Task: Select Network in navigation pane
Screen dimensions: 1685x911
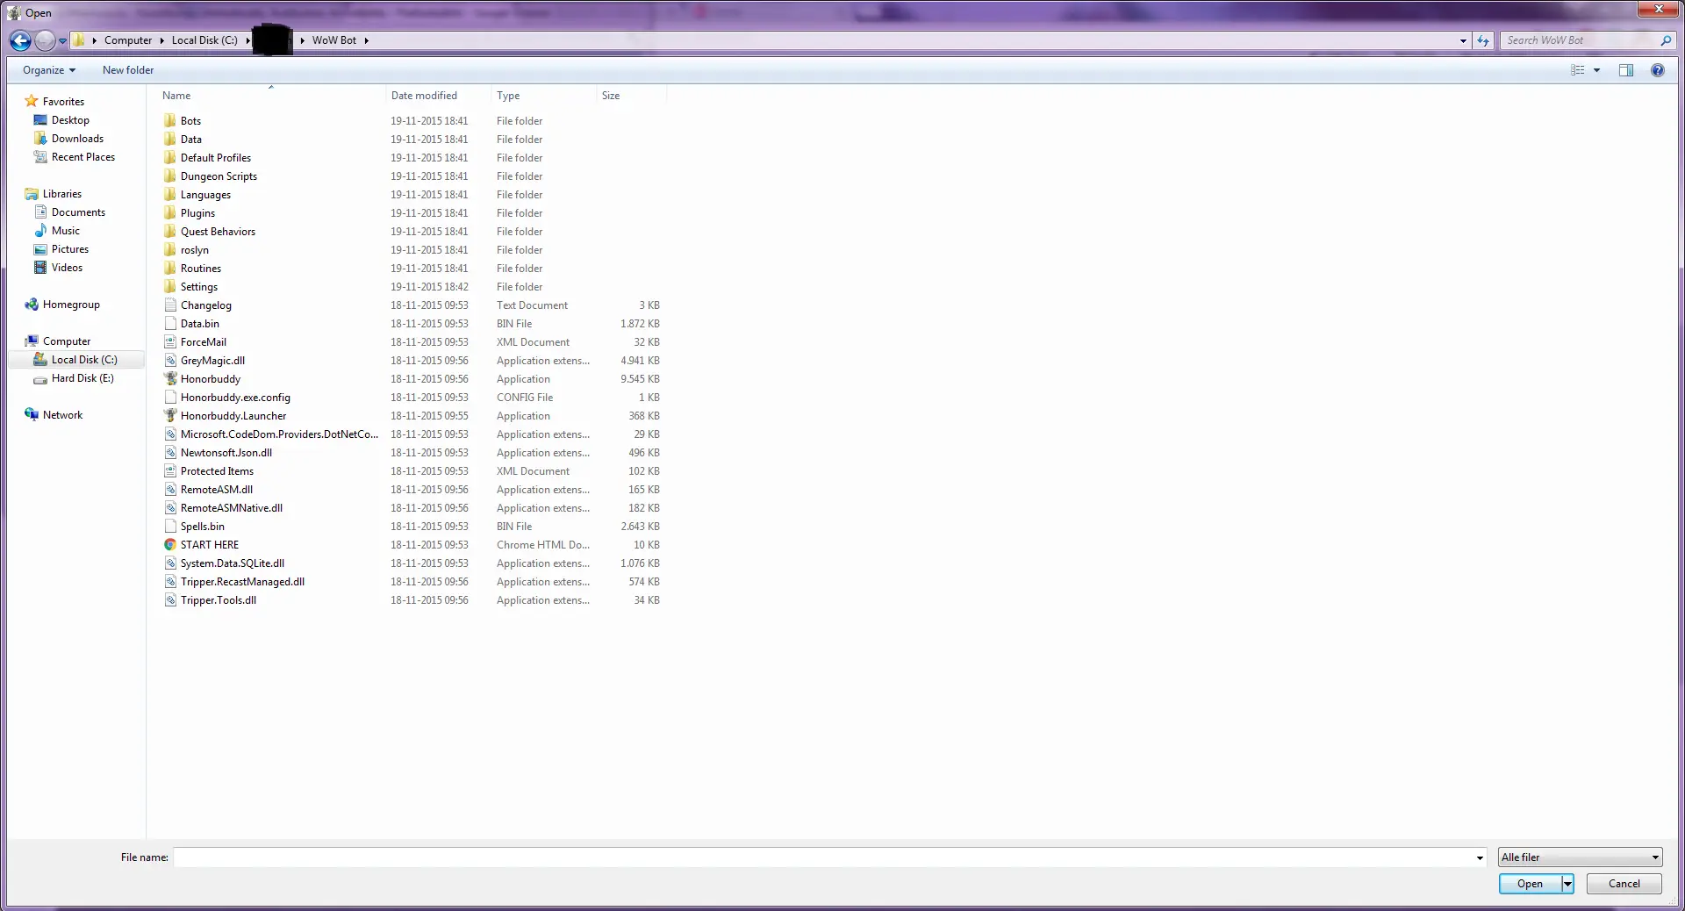Action: tap(62, 415)
